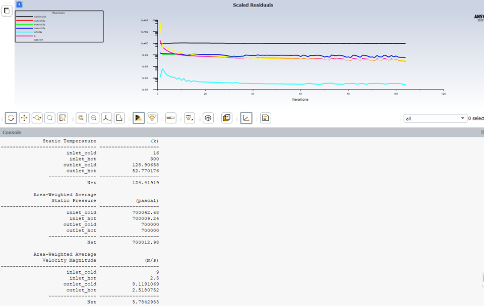Open the lights options dropdown arrow
The image size is (484, 306).
[191, 121]
